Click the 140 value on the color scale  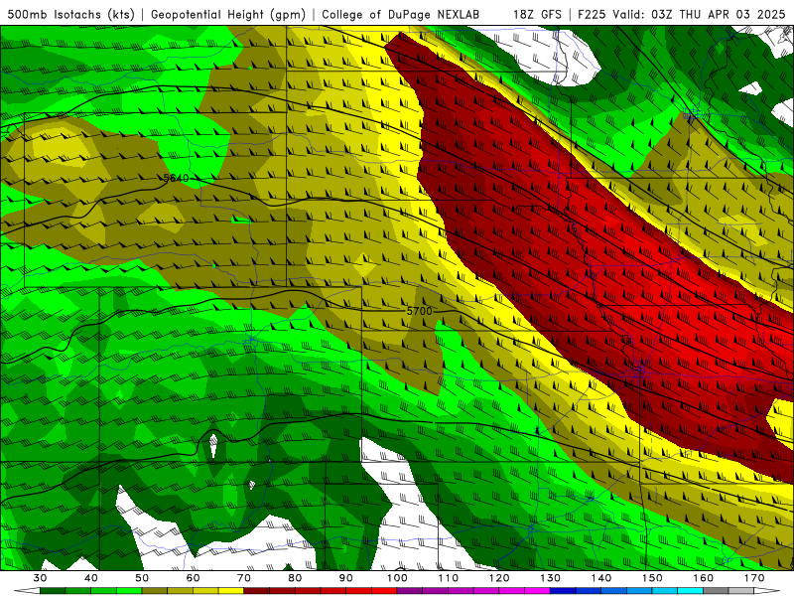click(x=601, y=578)
